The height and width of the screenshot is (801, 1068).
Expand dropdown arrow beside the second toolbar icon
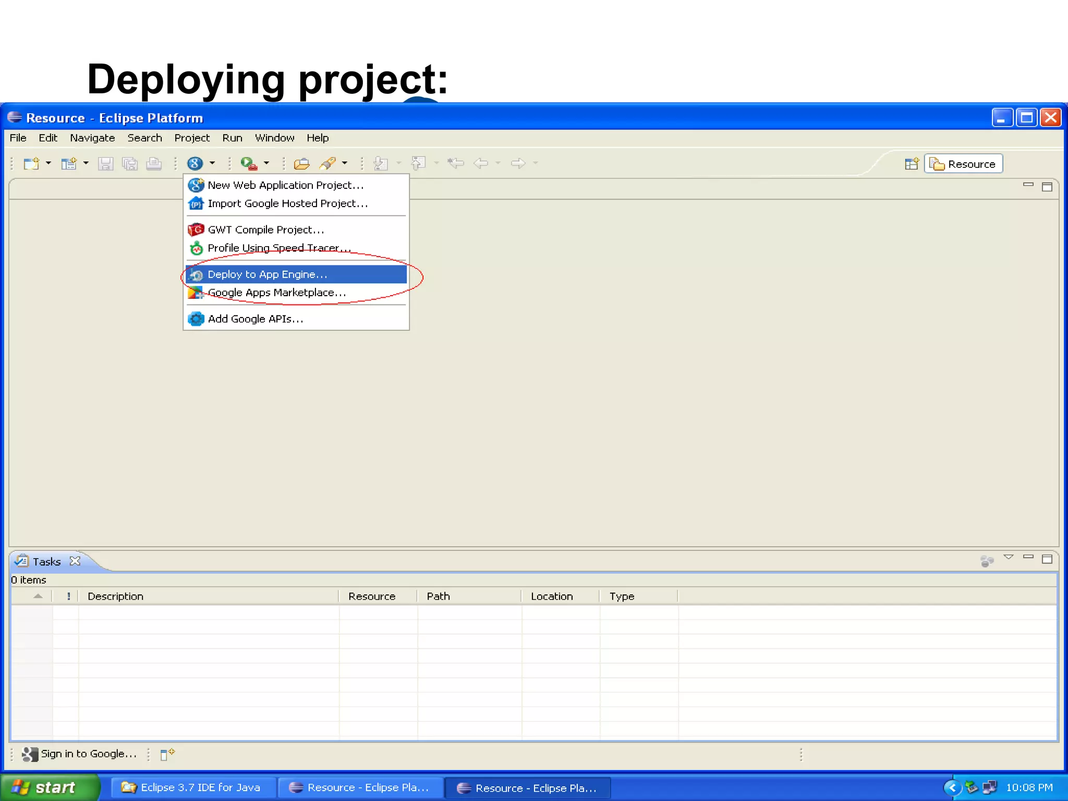86,163
